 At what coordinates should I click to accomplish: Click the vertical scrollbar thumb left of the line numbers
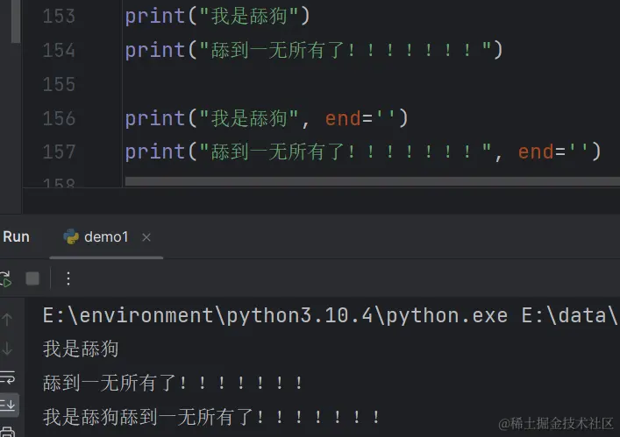(x=16, y=21)
